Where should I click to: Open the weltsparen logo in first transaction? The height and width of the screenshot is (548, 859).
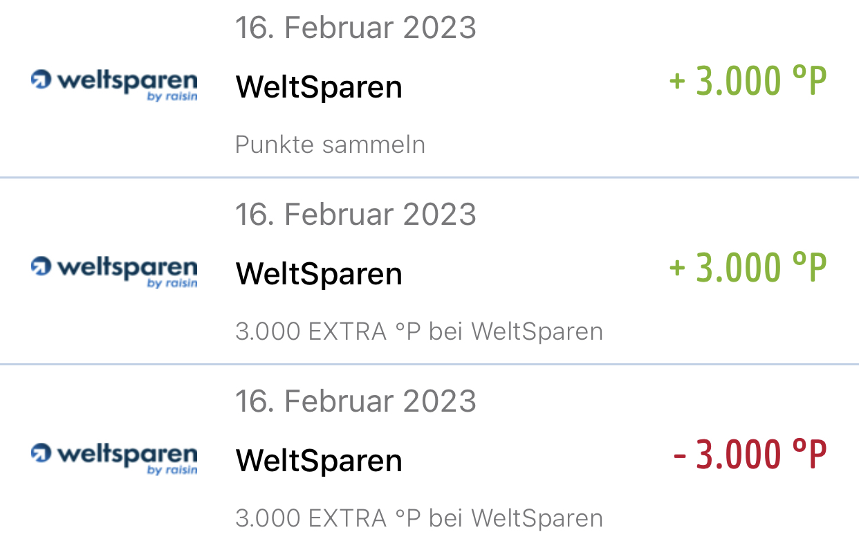tap(114, 85)
